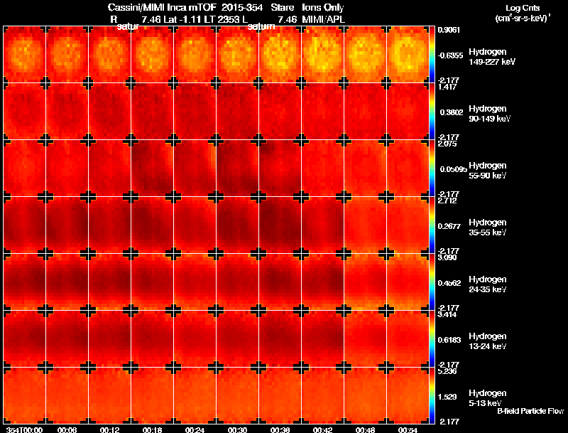Select the 24-35 keV image panel at 00:48
This screenshot has width=568, height=433.
click(365, 282)
